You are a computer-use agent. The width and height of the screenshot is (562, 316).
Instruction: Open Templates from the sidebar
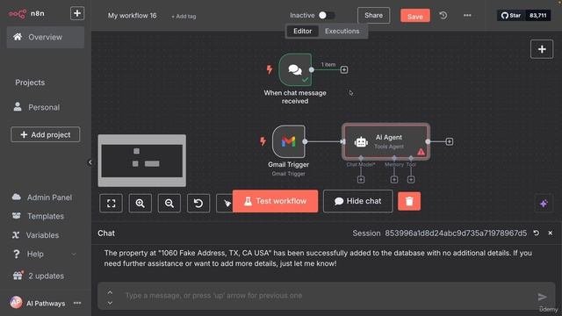tap(38, 216)
